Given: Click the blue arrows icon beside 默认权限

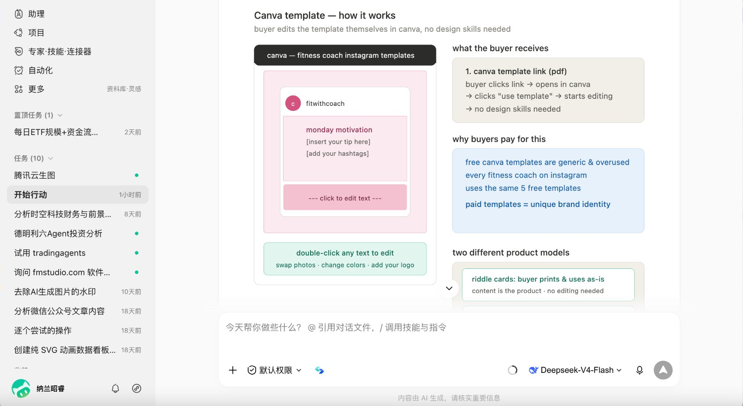Looking at the screenshot, I should [x=319, y=370].
